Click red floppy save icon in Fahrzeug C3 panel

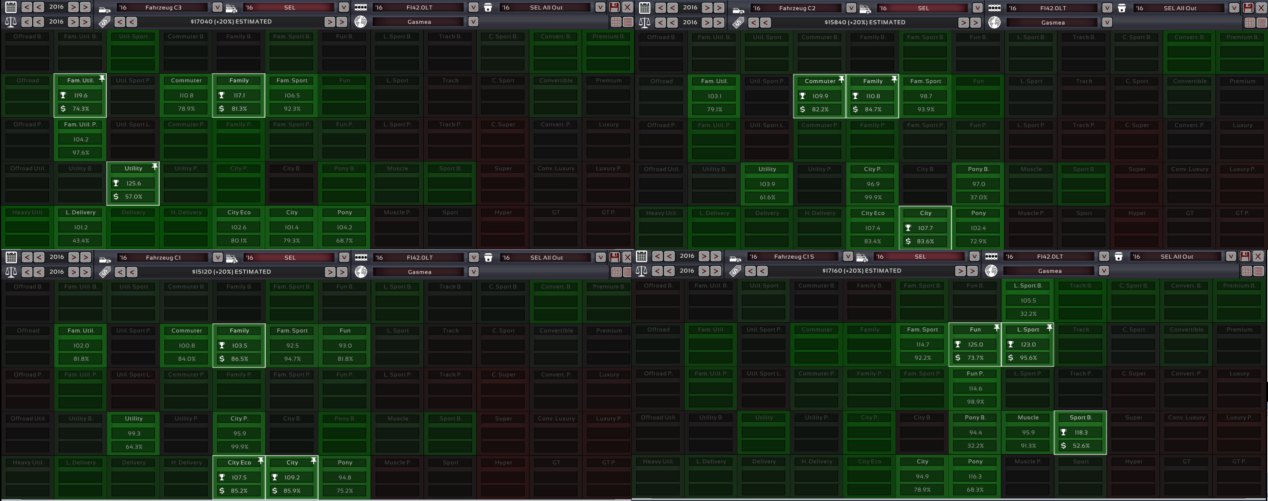614,7
